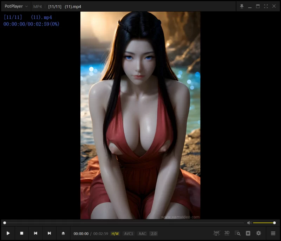The image size is (281, 241).
Task: Pin the window always on top
Action: coord(242,6)
